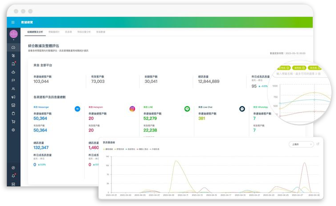
Task: Click the 來自 全部平台 label
Action: [x=43, y=65]
